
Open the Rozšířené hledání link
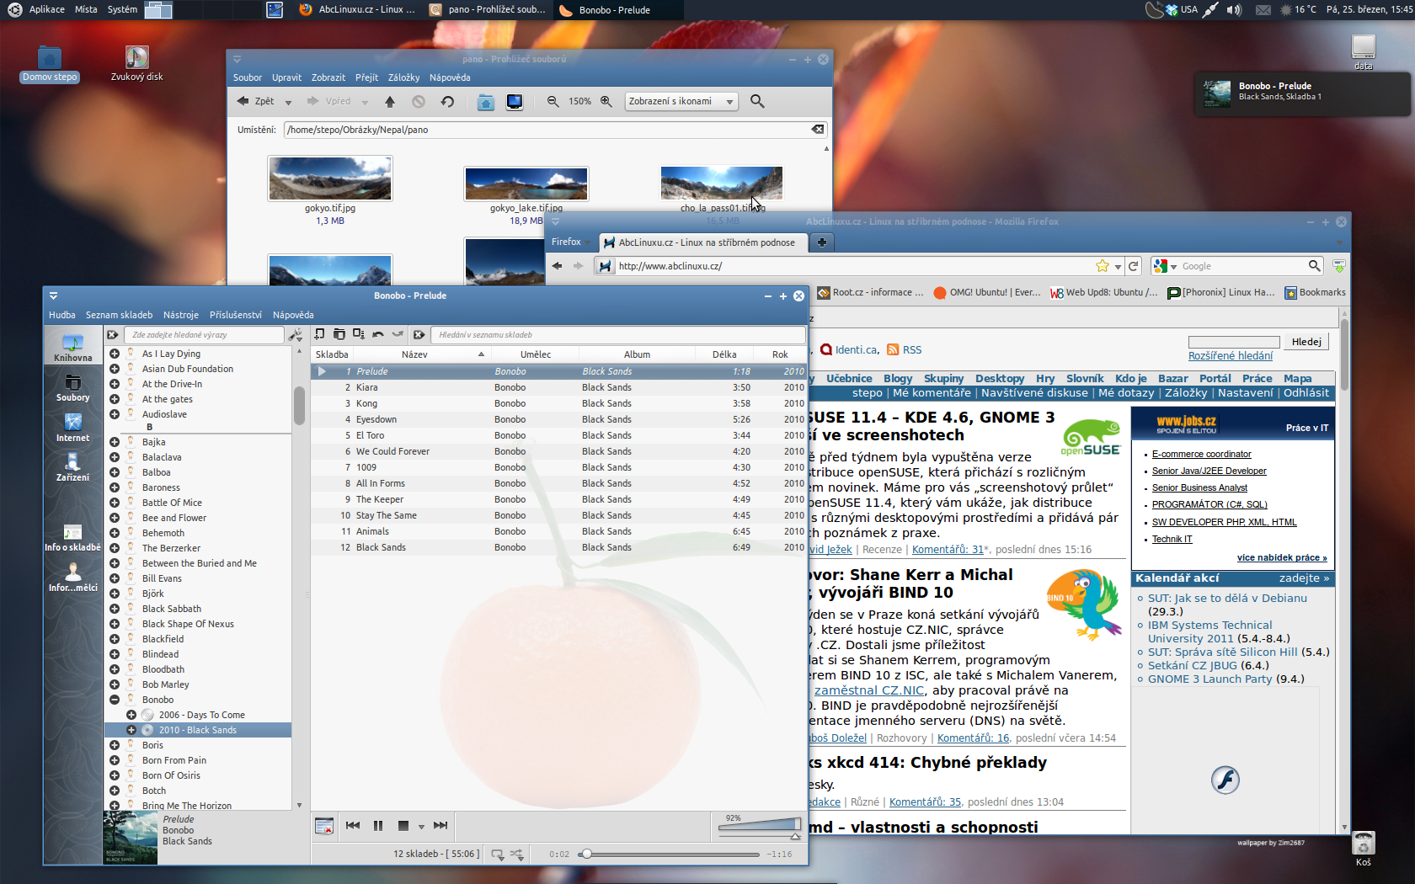1231,356
